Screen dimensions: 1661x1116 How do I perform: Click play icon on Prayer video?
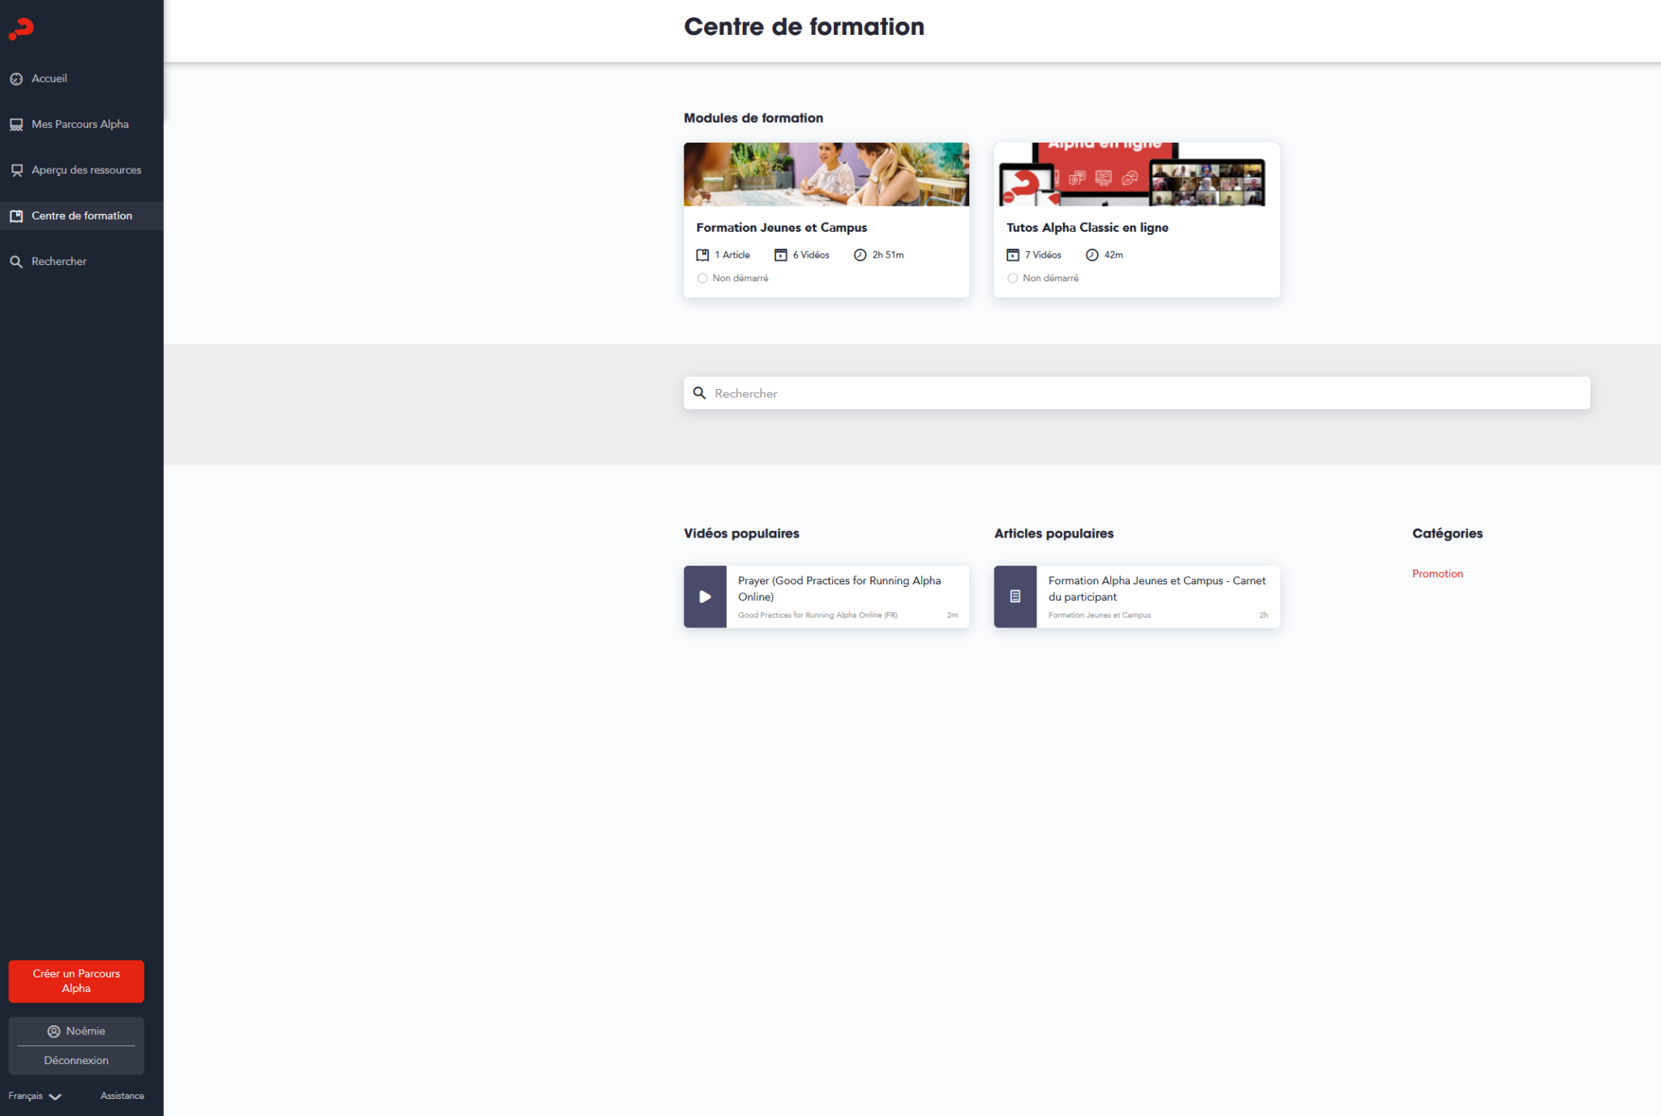[x=705, y=596]
